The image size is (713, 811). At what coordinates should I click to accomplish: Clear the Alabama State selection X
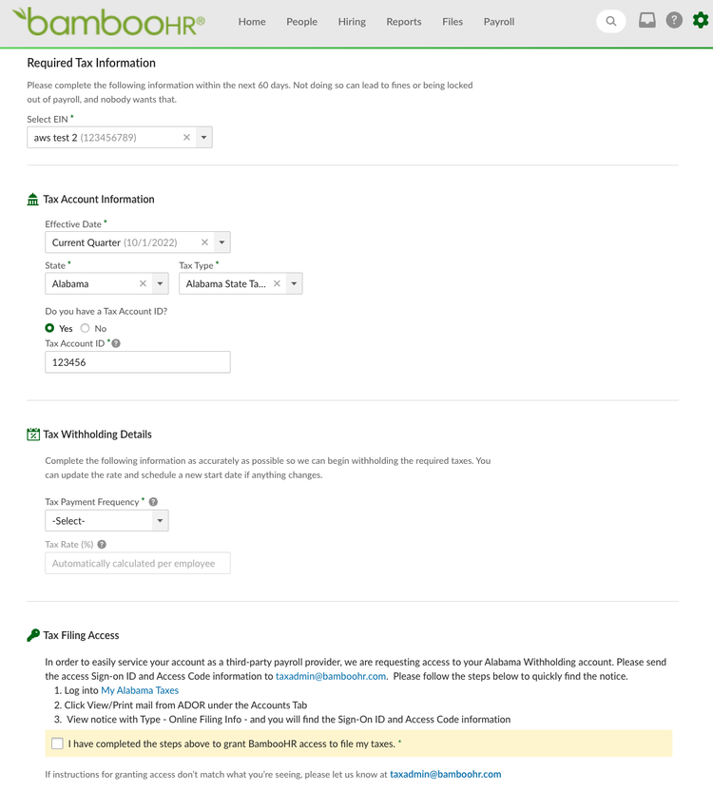click(x=144, y=284)
